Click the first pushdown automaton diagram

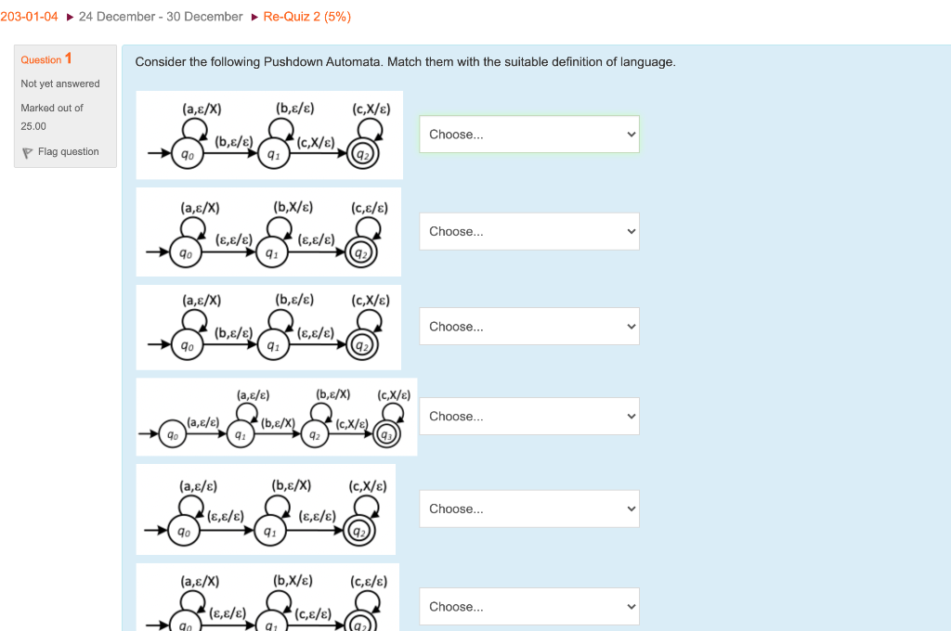pyautogui.click(x=269, y=135)
